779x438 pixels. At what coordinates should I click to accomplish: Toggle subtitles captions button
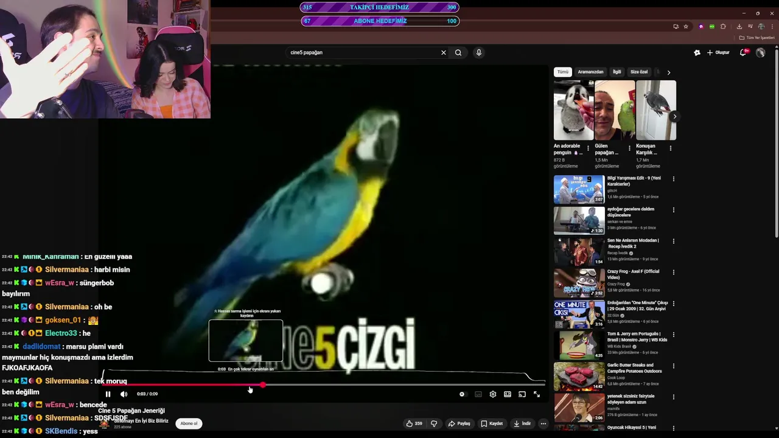(478, 394)
